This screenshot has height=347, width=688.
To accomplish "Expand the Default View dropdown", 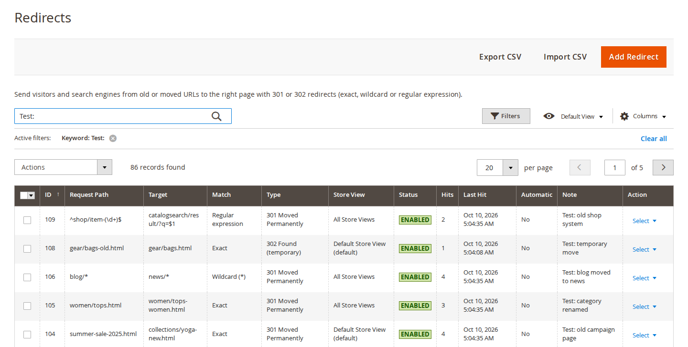I will (581, 116).
